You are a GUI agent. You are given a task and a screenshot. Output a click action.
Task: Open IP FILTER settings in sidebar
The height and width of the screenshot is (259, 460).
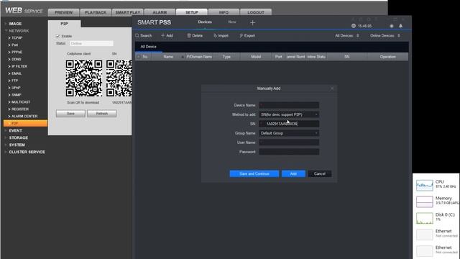19,66
